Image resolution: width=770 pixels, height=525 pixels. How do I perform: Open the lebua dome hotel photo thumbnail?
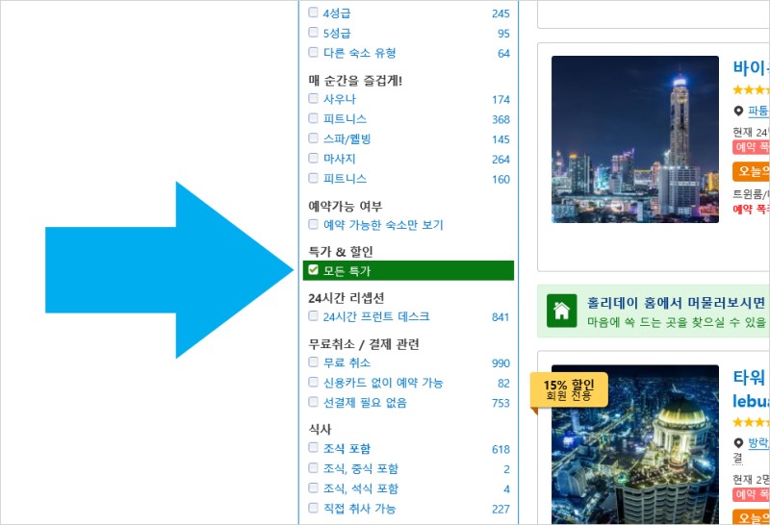(x=635, y=444)
